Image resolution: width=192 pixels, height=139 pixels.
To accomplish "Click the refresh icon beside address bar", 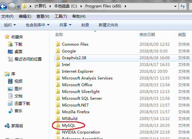I will pos(183,6).
